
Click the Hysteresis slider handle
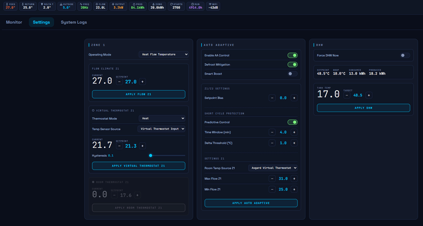point(151,155)
